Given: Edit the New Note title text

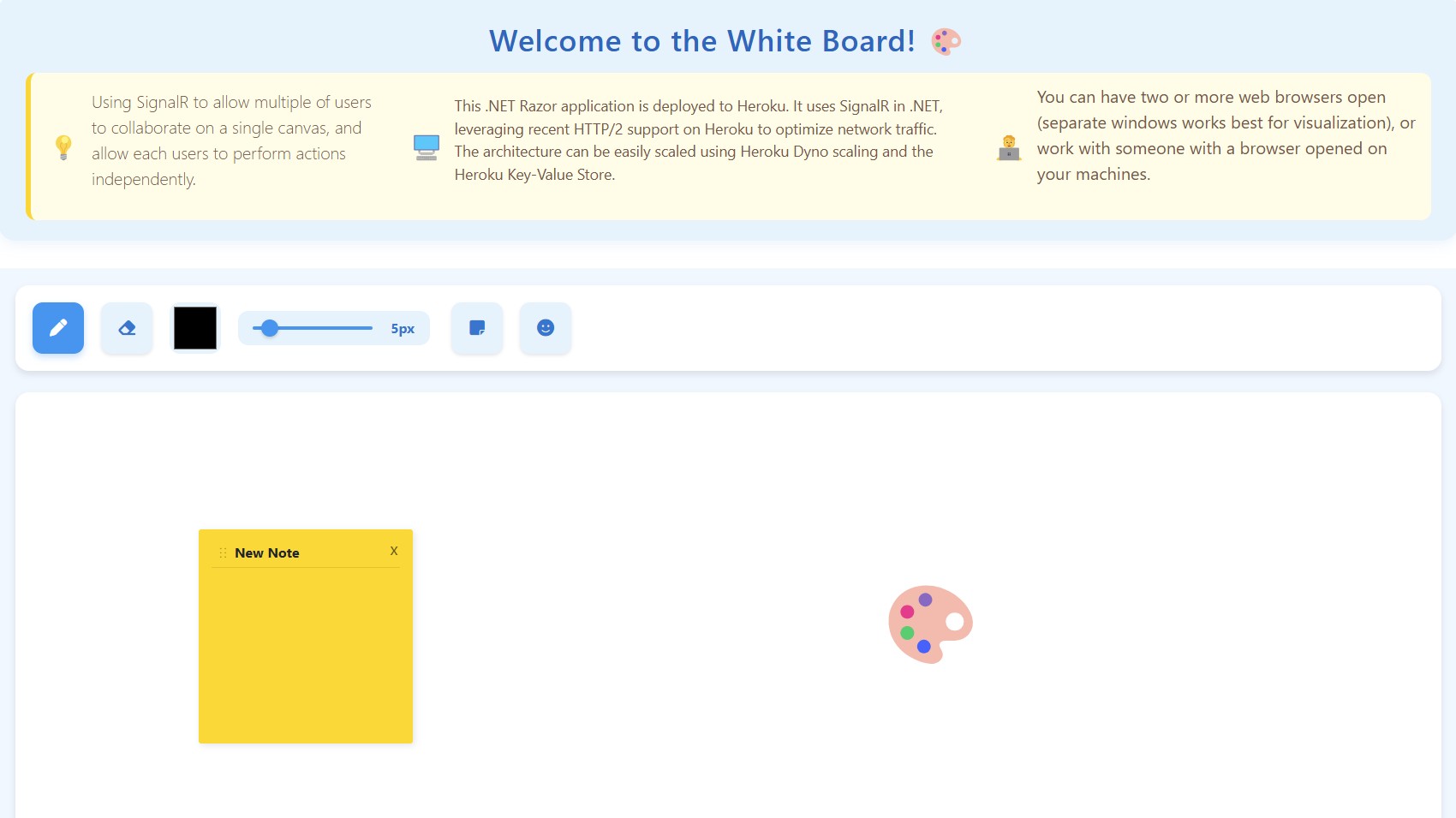Looking at the screenshot, I should tap(266, 552).
